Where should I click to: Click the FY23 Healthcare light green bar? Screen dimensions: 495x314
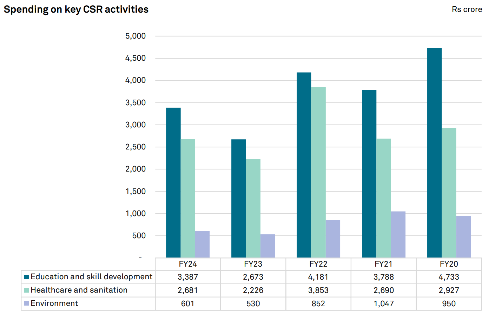pyautogui.click(x=253, y=208)
